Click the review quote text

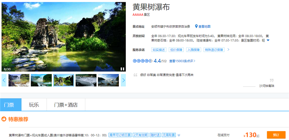[167, 75]
